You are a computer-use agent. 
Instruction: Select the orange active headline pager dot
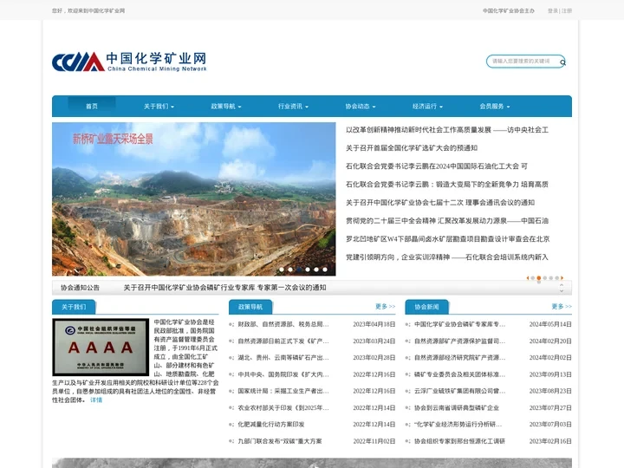[x=539, y=278]
